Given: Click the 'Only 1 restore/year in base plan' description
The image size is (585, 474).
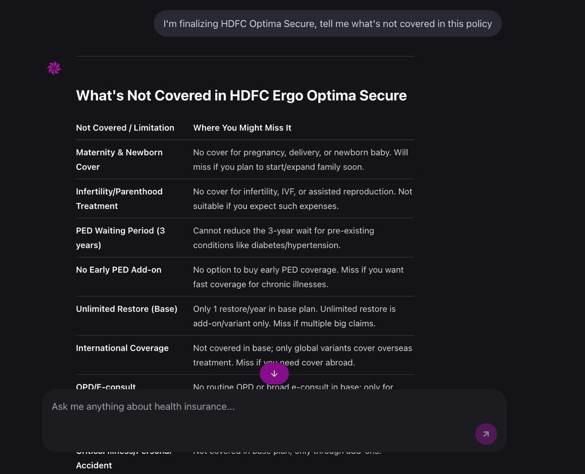Looking at the screenshot, I should click(x=295, y=316).
